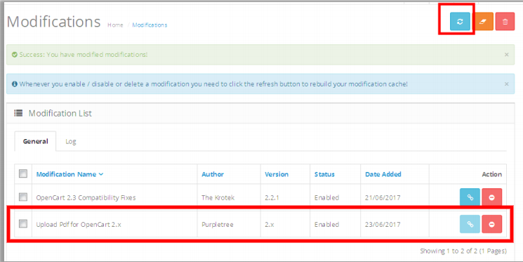Click Enabled status of Purpletree row
523x262 pixels.
click(326, 225)
